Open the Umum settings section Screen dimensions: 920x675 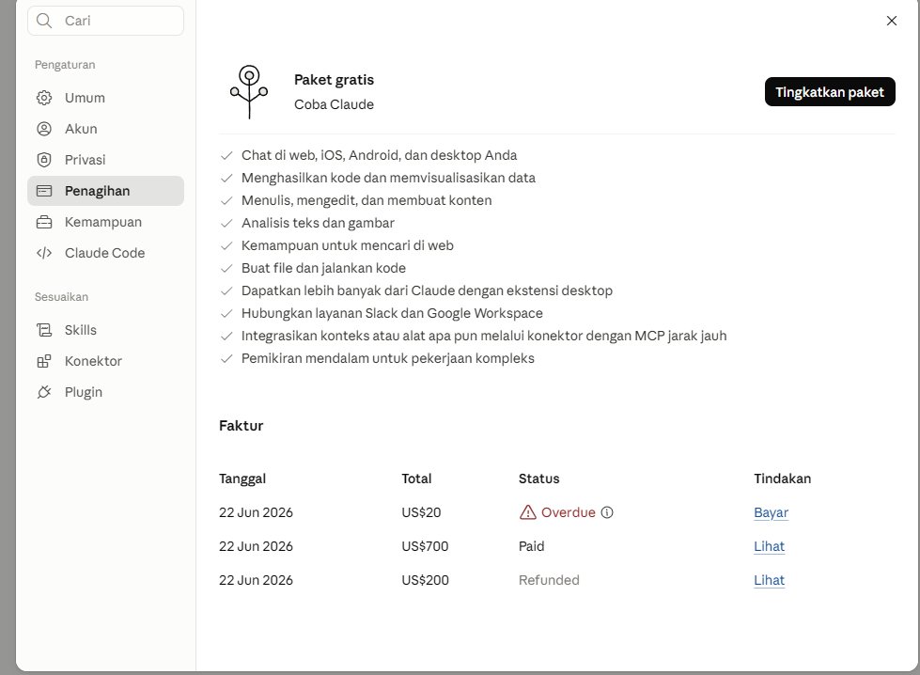click(105, 98)
